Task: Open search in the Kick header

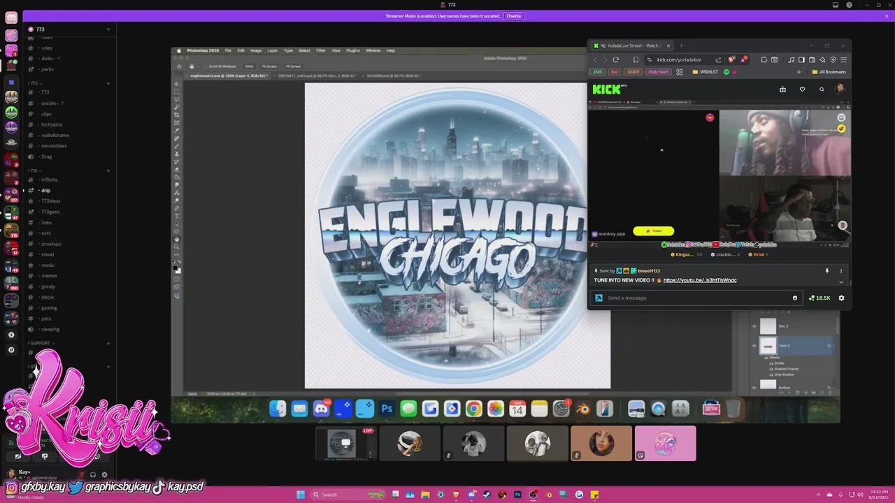Action: pyautogui.click(x=822, y=89)
